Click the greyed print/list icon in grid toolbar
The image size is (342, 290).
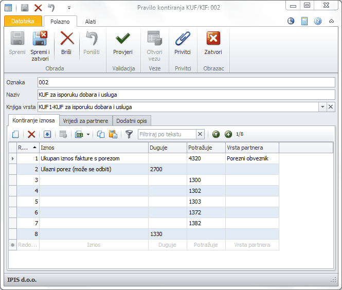[63, 134]
